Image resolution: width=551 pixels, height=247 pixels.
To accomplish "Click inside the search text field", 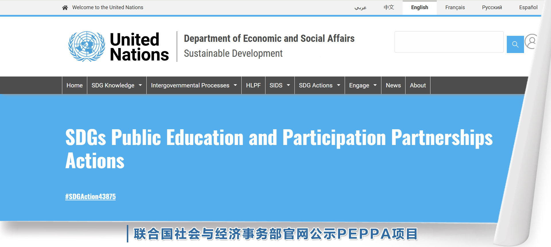I will click(x=449, y=42).
